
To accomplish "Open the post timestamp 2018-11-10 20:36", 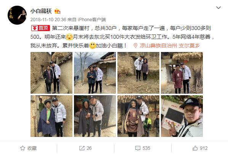I will pos(48,19).
